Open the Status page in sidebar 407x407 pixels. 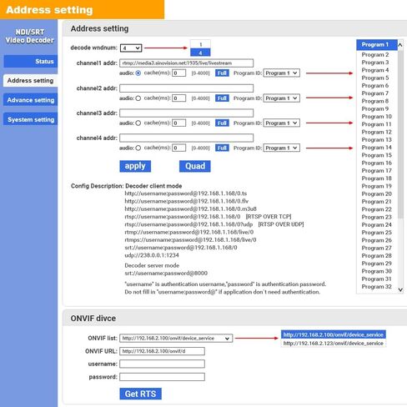(x=31, y=61)
